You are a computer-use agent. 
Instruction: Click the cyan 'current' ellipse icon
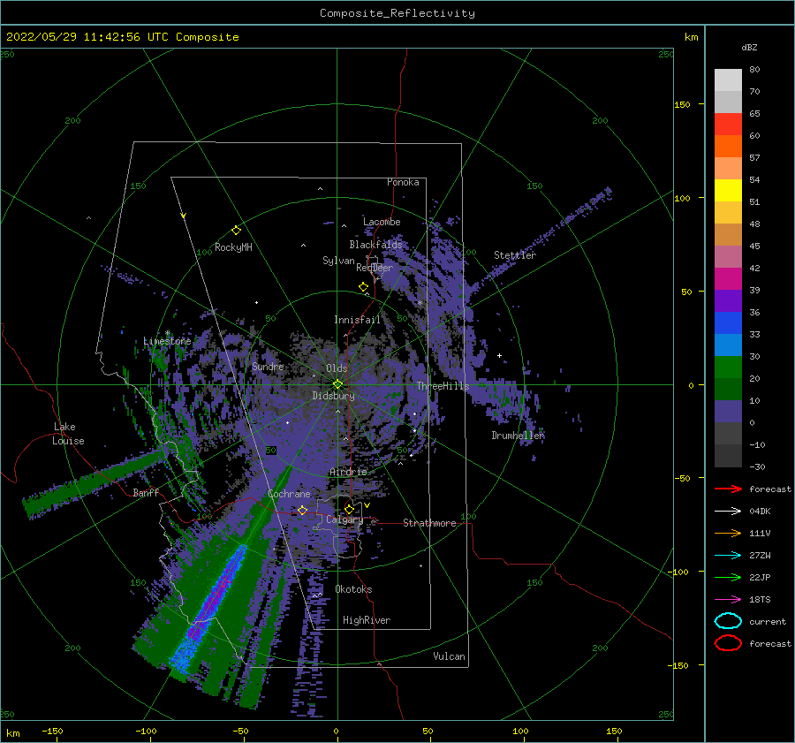(x=728, y=621)
